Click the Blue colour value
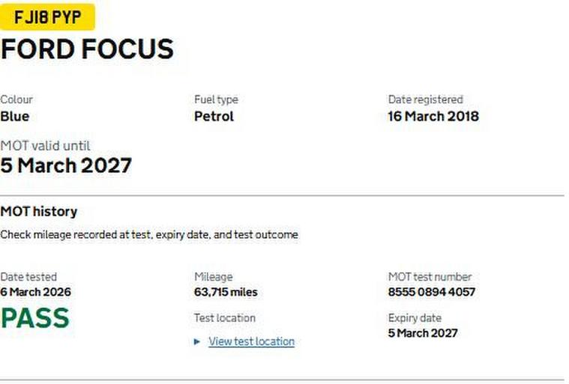The image size is (569, 384). (x=15, y=116)
